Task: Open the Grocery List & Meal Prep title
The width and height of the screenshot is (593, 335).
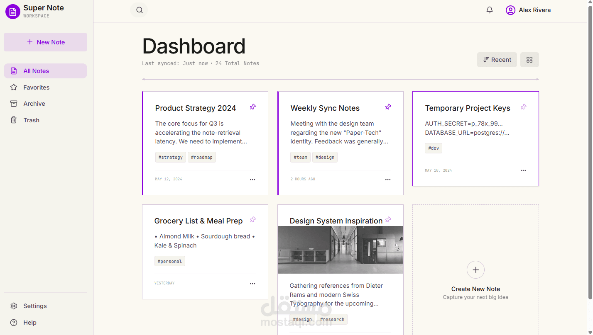Action: [198, 221]
